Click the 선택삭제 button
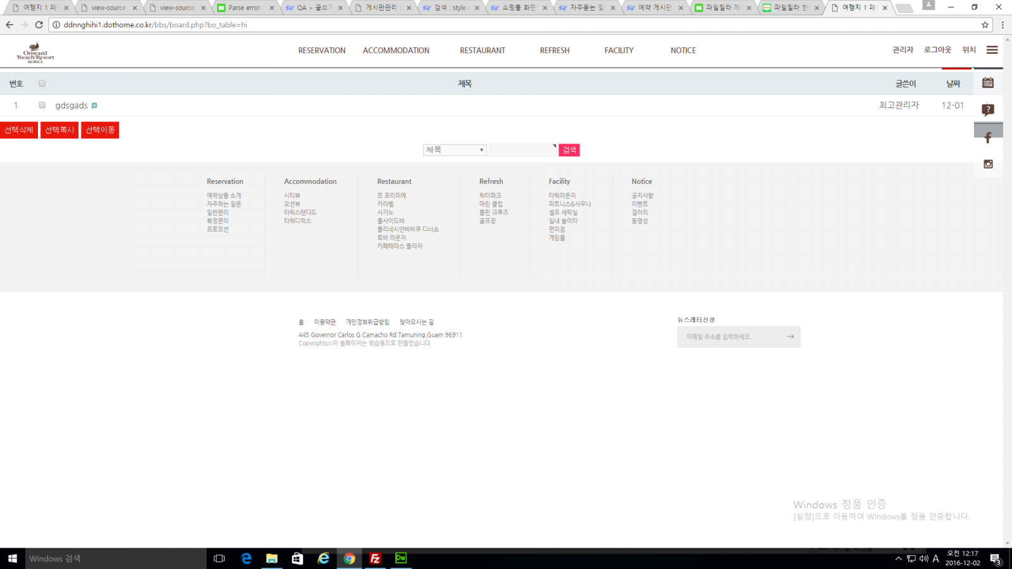1012x569 pixels. coord(19,130)
